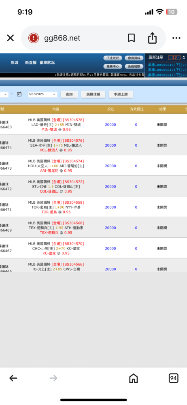Viewport: 187px width, 405px height.
Task: Select the 影城 menu item
Action: click(x=15, y=62)
